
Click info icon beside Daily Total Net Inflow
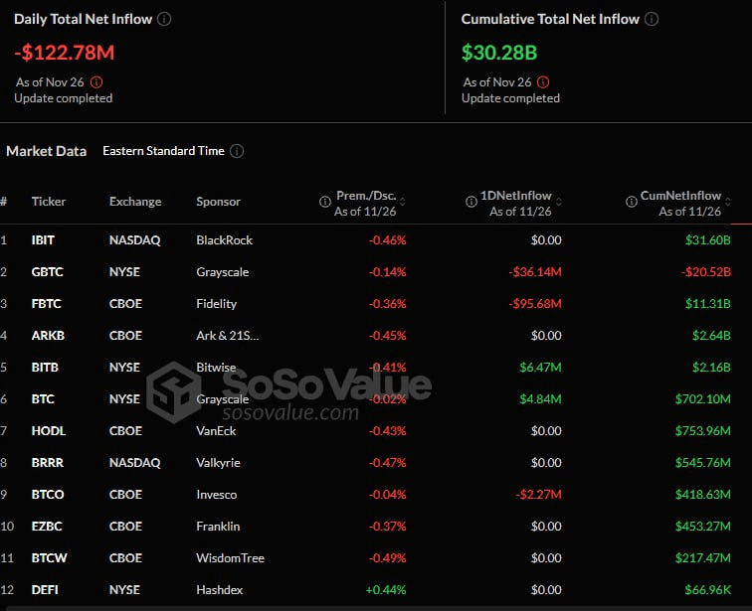[164, 19]
